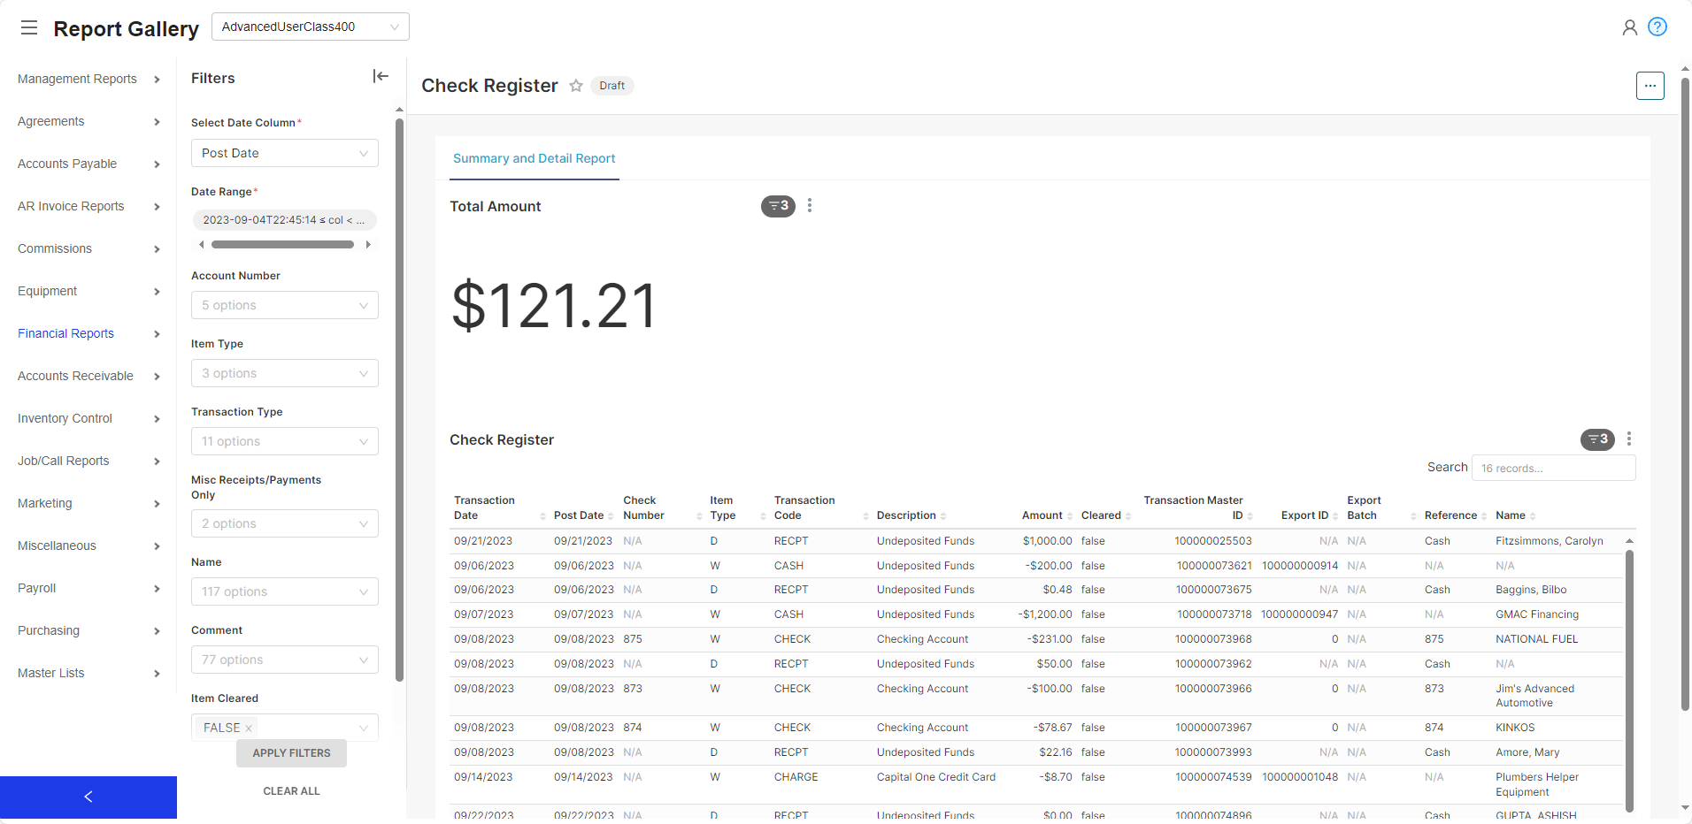Sort by Transaction Date column icon
This screenshot has height=824, width=1692.
click(542, 516)
